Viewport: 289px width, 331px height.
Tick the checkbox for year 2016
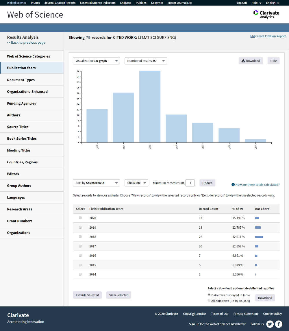[x=80, y=256]
